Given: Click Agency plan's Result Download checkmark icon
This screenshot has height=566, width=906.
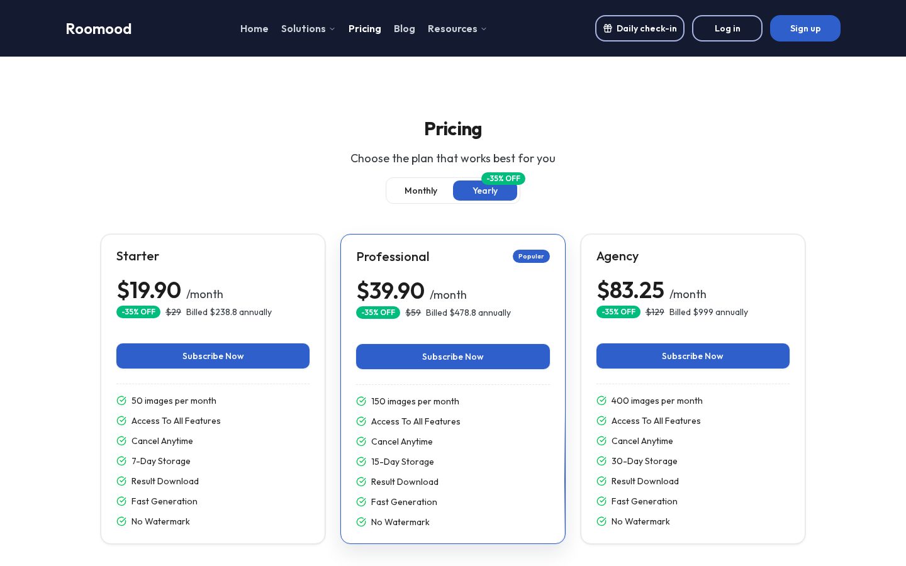Looking at the screenshot, I should point(601,481).
